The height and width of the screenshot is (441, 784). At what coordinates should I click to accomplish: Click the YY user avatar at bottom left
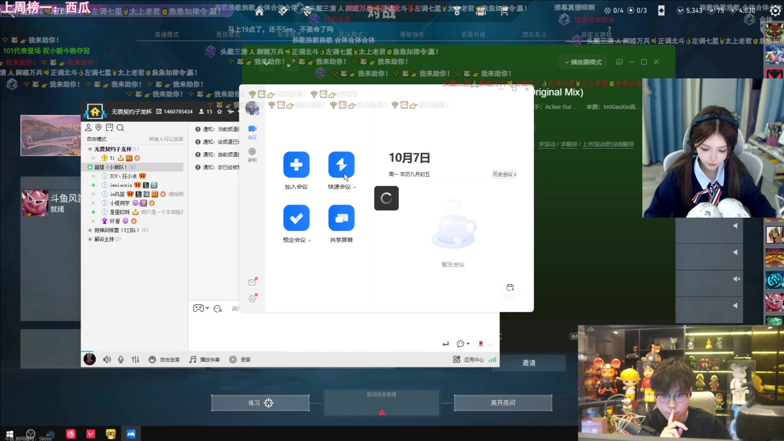tap(89, 359)
